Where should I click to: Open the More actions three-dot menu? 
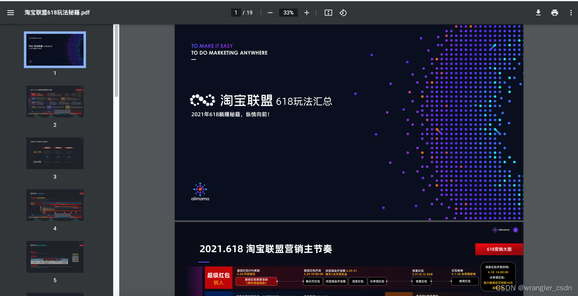click(571, 13)
